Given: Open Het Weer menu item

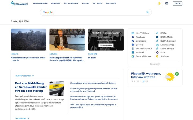Looking at the screenshot, I should click(x=97, y=3).
